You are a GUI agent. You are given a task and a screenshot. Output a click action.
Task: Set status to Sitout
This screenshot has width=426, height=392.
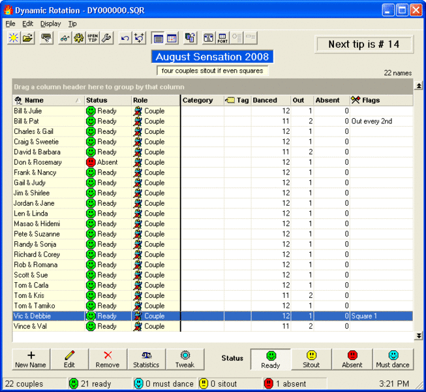pyautogui.click(x=311, y=359)
